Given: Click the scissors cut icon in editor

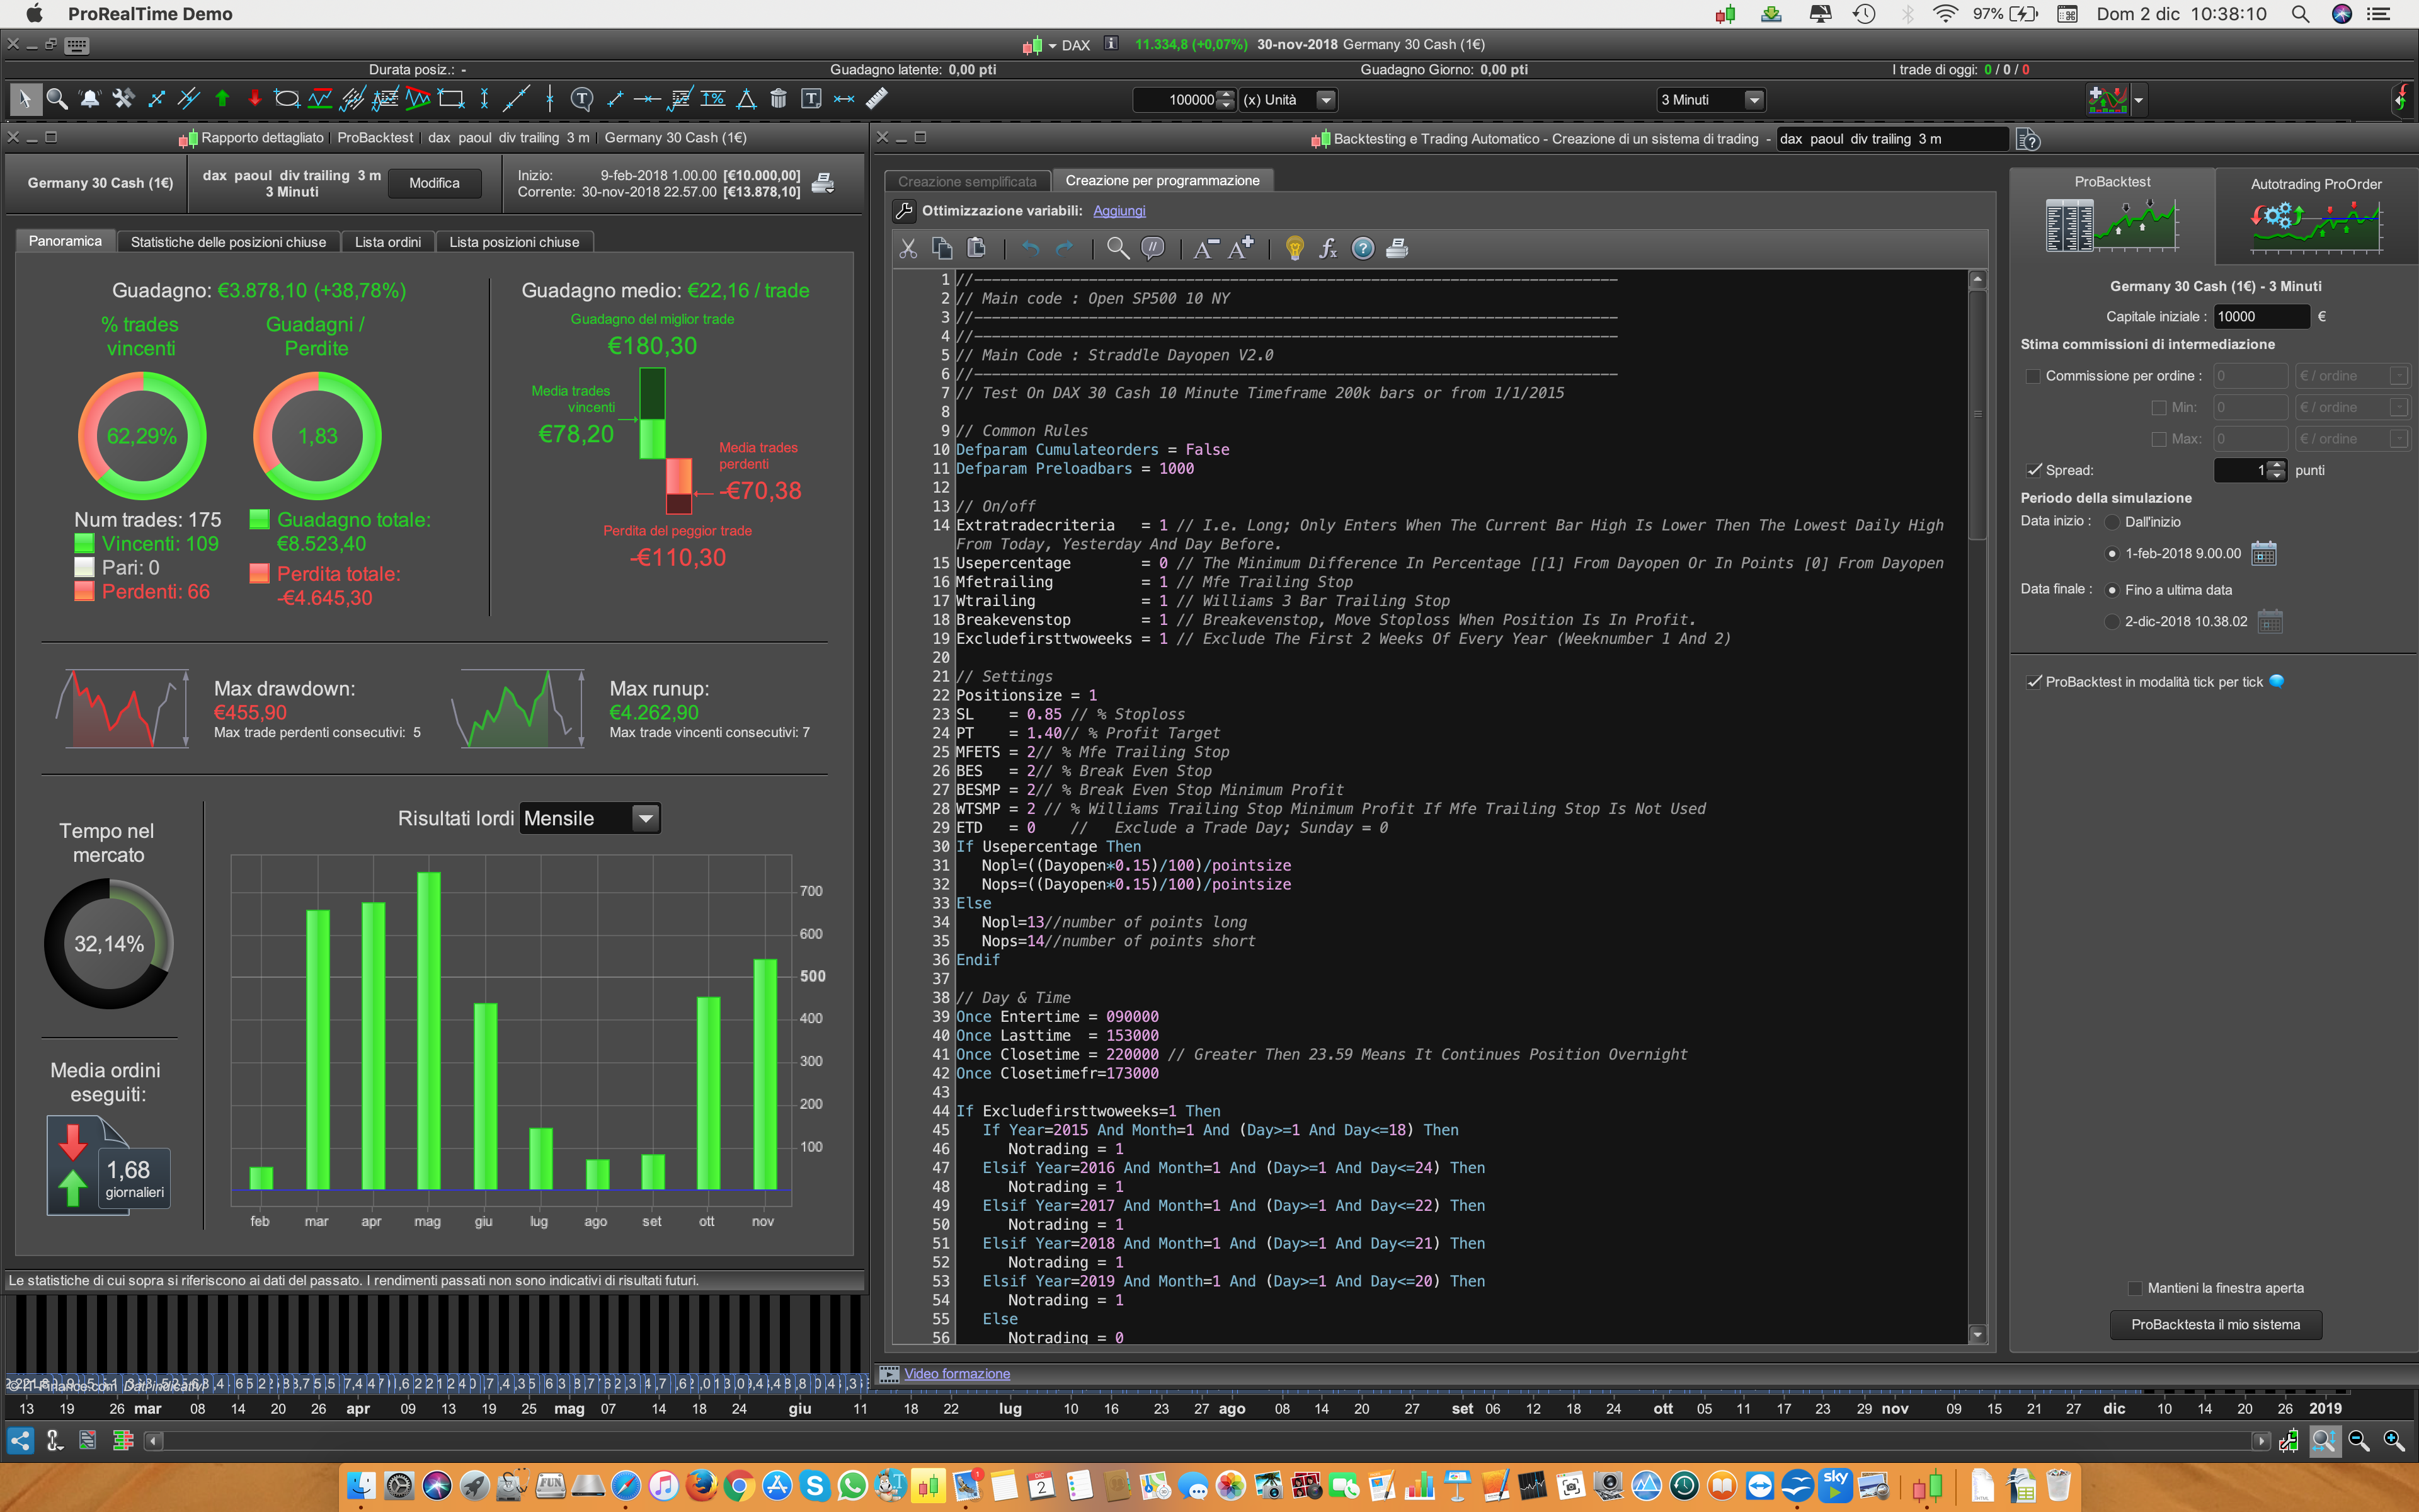Looking at the screenshot, I should coord(908,249).
